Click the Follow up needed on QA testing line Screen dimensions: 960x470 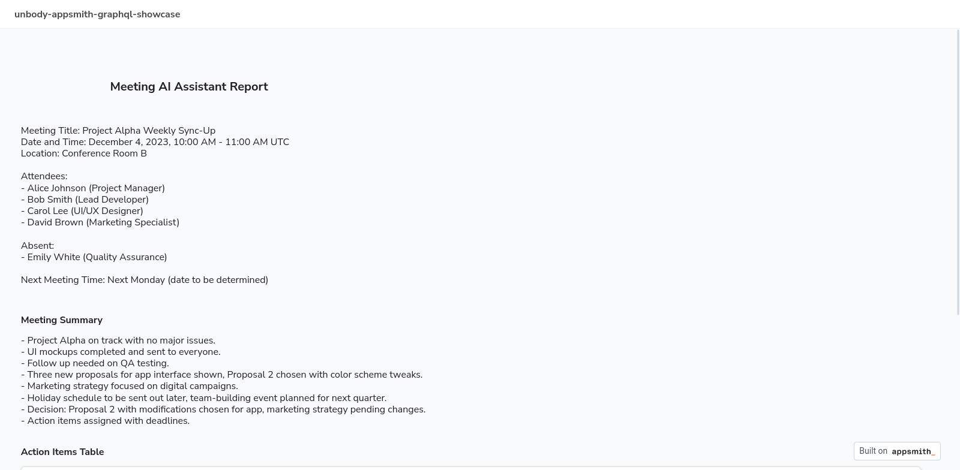pyautogui.click(x=95, y=363)
